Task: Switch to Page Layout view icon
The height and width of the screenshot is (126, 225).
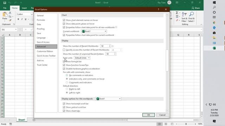Action: pos(166,124)
